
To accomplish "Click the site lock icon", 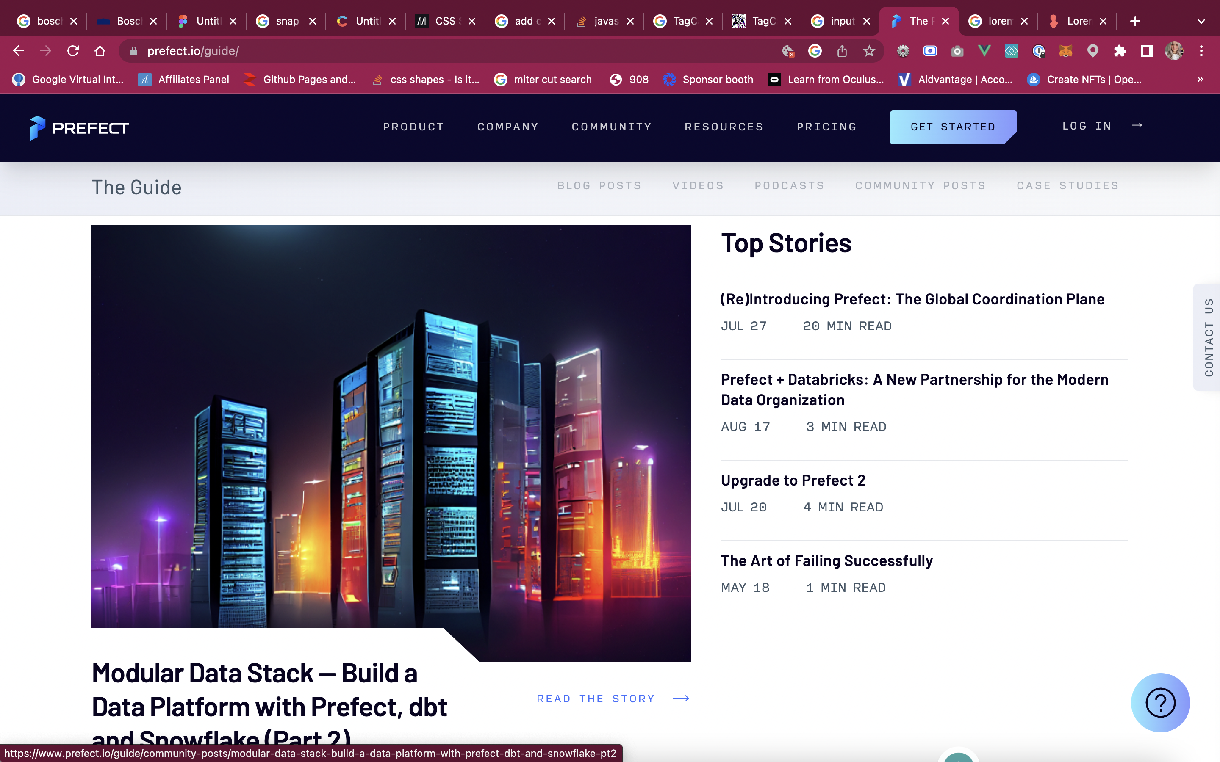I will tap(133, 51).
